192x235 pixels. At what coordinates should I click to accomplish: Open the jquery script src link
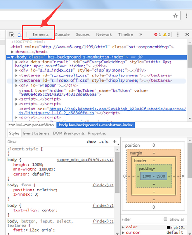(x=103, y=111)
